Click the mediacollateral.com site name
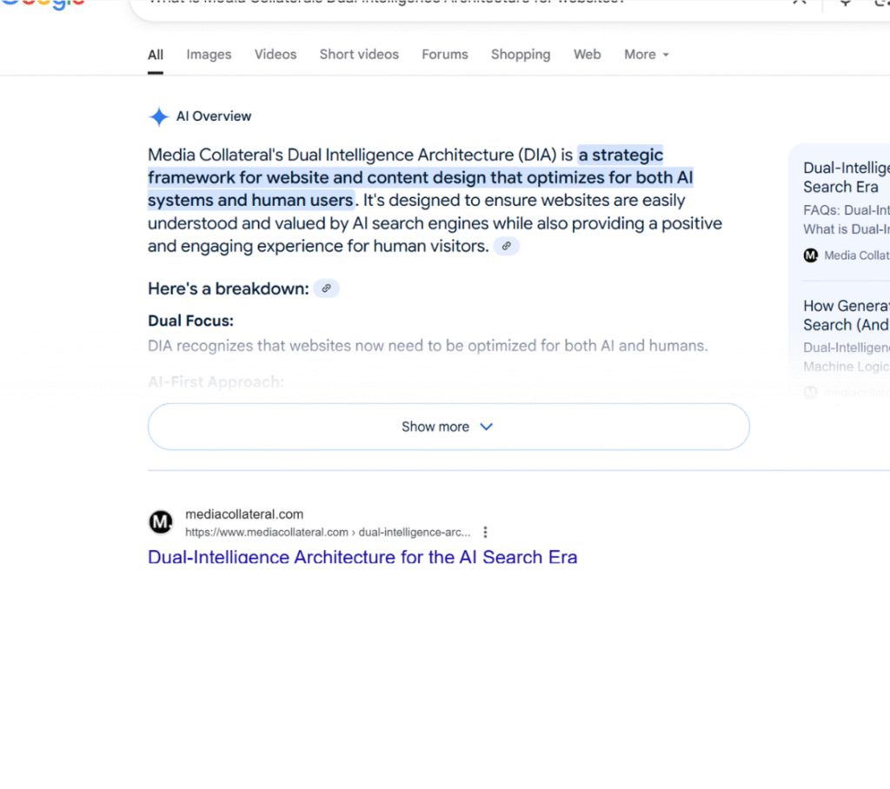Image resolution: width=890 pixels, height=789 pixels. pyautogui.click(x=244, y=514)
